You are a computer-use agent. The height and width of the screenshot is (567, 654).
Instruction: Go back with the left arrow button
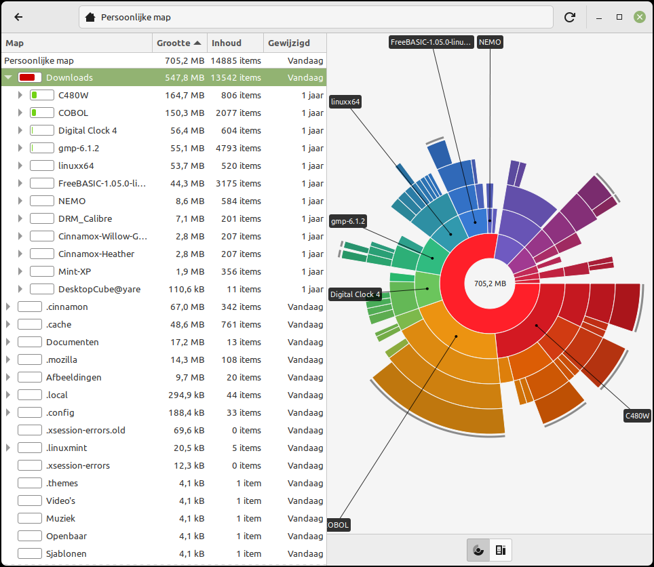(18, 17)
